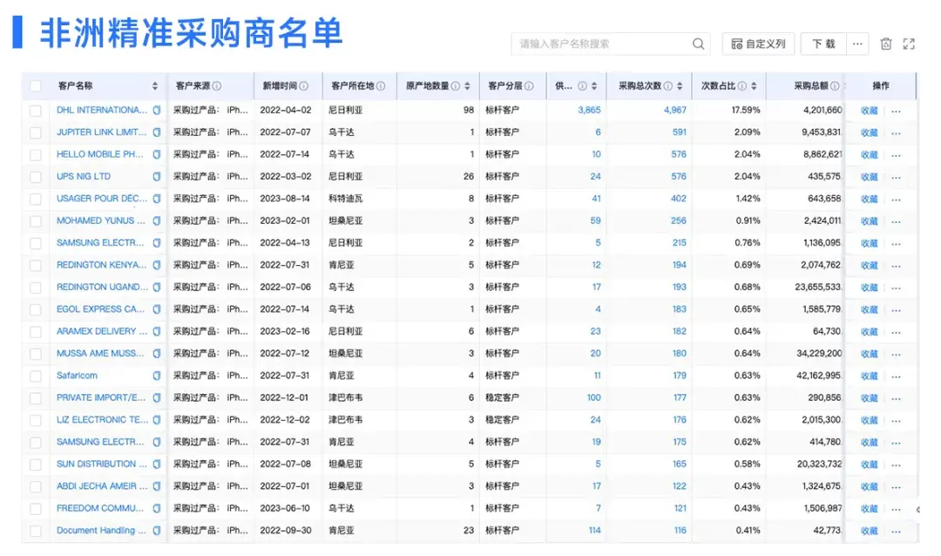Open supplier count 3,865 link
Screen dimensions: 941x556
pyautogui.click(x=589, y=110)
